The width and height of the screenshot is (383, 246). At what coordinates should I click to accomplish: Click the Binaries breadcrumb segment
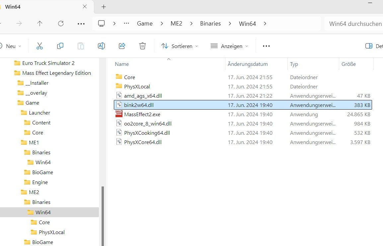click(210, 24)
